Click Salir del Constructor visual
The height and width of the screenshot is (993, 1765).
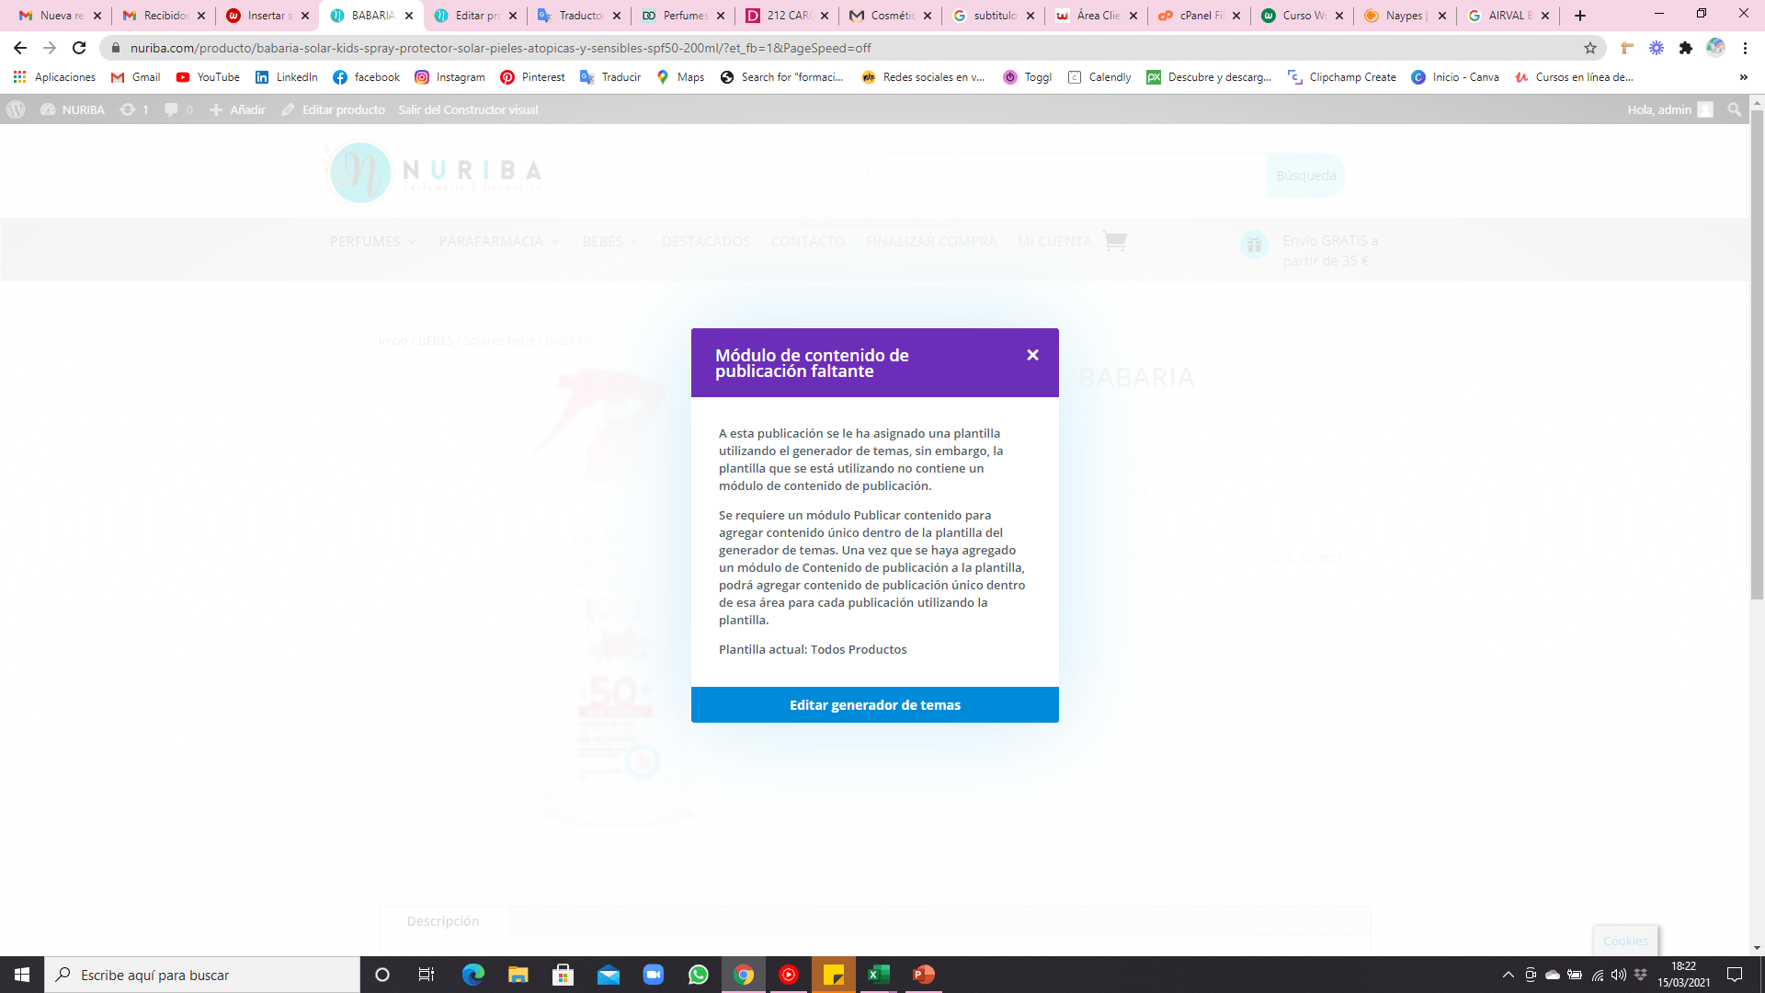(x=468, y=109)
